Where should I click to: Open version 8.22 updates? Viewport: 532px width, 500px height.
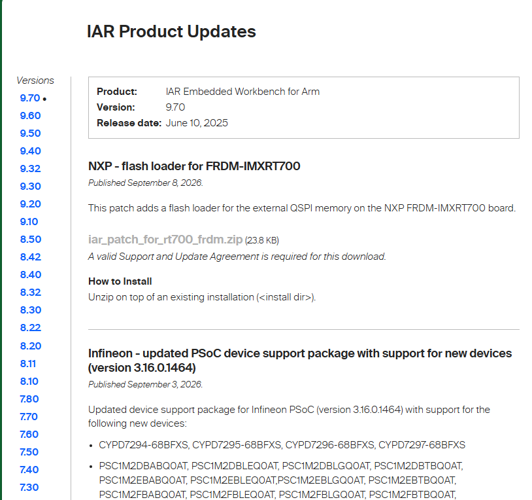pos(31,328)
